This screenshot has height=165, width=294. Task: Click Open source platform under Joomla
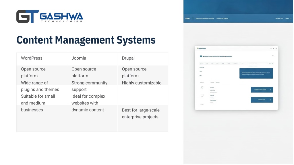point(84,72)
